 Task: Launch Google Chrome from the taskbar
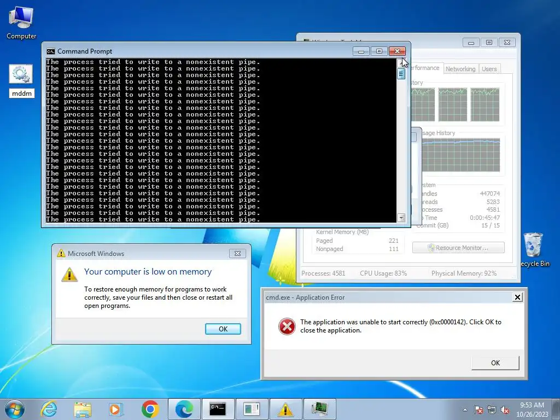150,409
